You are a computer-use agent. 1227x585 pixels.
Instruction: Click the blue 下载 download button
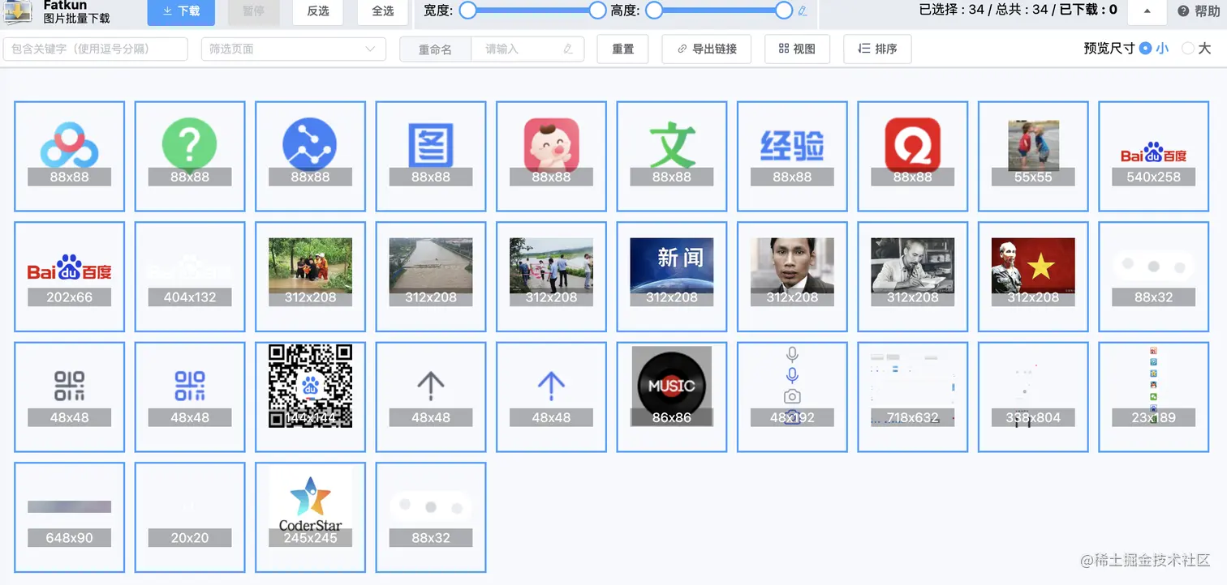click(x=181, y=11)
